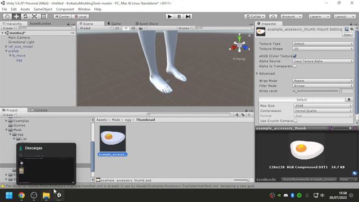Switch to the Game tab
The width and height of the screenshot is (359, 202).
coord(114,24)
